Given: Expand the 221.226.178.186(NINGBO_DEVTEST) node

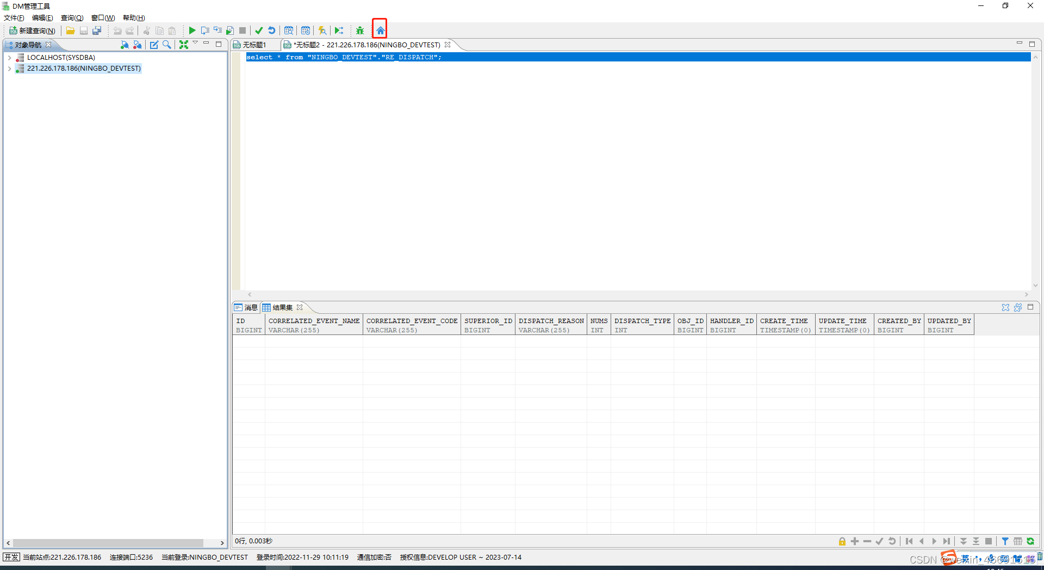Looking at the screenshot, I should (x=9, y=69).
